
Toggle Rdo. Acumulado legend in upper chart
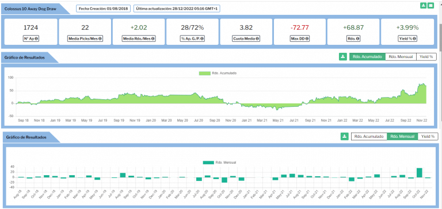(x=218, y=73)
